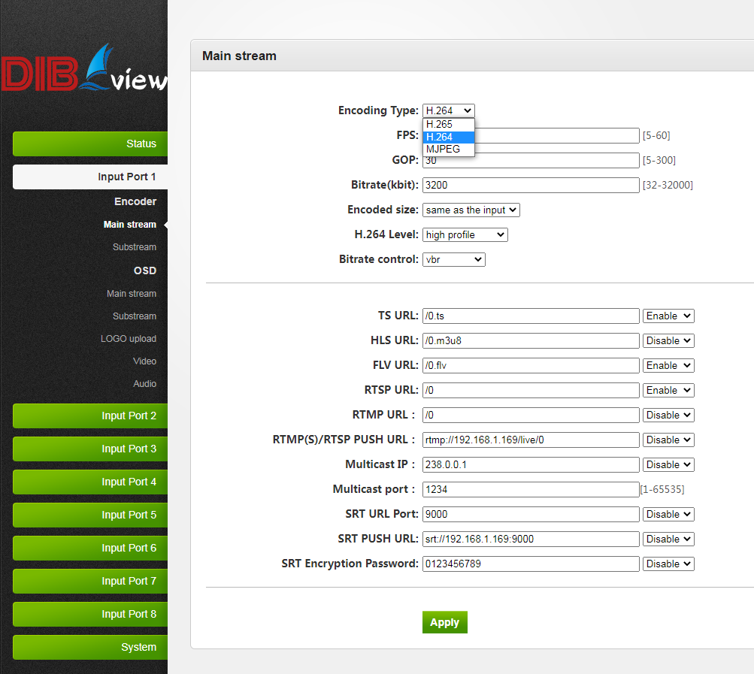
Task: Click the Bitrate(kbit) input field
Action: (x=530, y=185)
